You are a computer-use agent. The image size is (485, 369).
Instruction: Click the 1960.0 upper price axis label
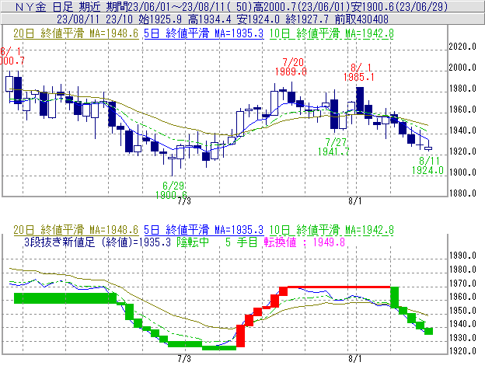462,110
